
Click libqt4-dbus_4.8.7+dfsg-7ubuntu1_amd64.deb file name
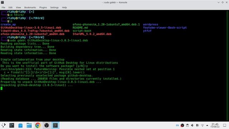point(35,31)
